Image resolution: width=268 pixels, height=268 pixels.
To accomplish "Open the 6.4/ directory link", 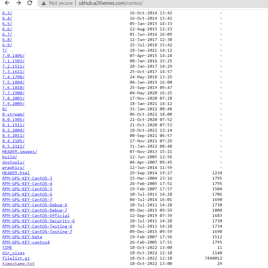I will 7,18.
